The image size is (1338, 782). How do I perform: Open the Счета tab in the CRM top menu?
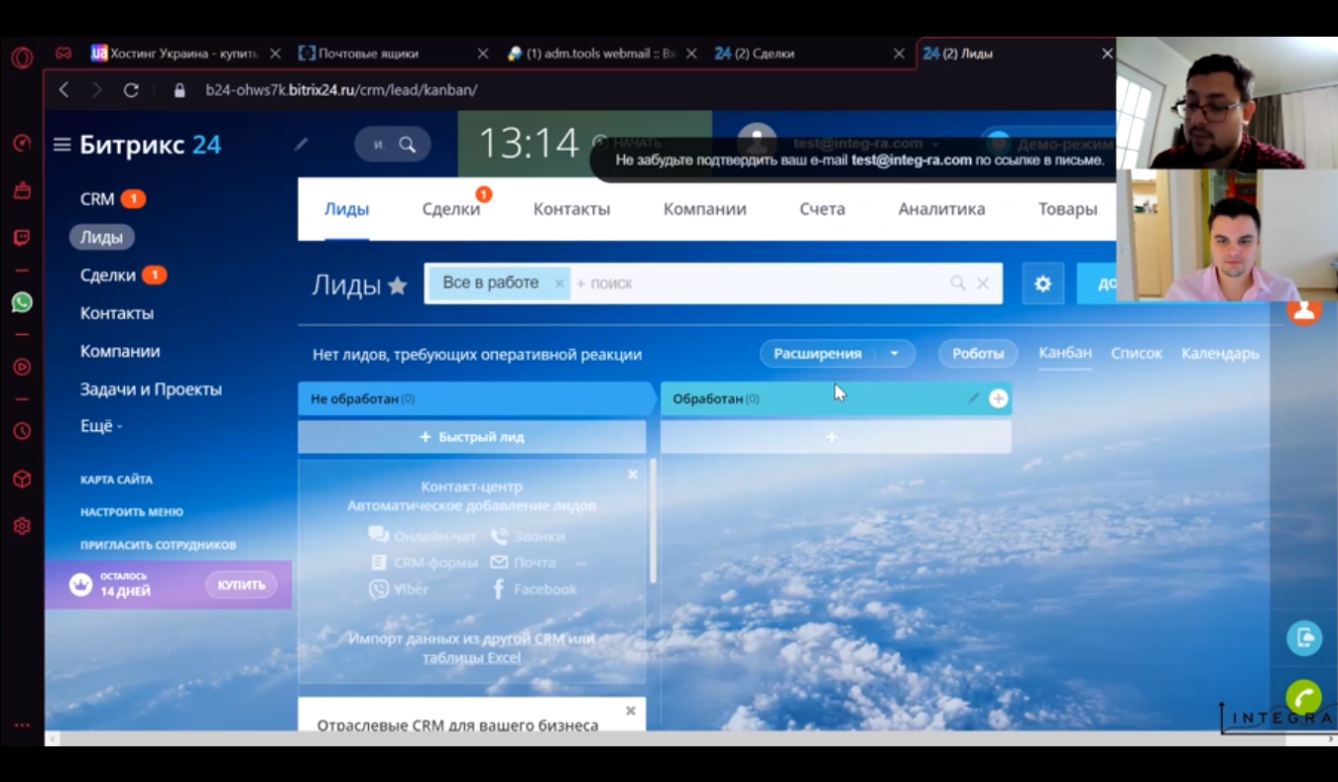[822, 209]
